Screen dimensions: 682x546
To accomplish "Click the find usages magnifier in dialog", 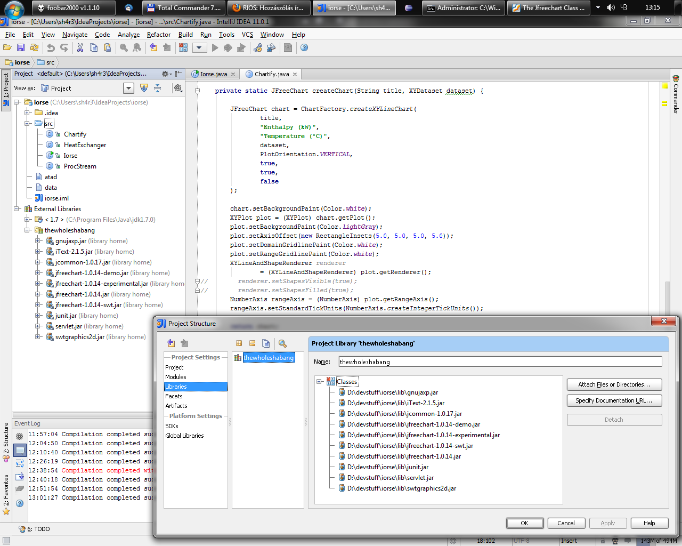I will point(282,343).
